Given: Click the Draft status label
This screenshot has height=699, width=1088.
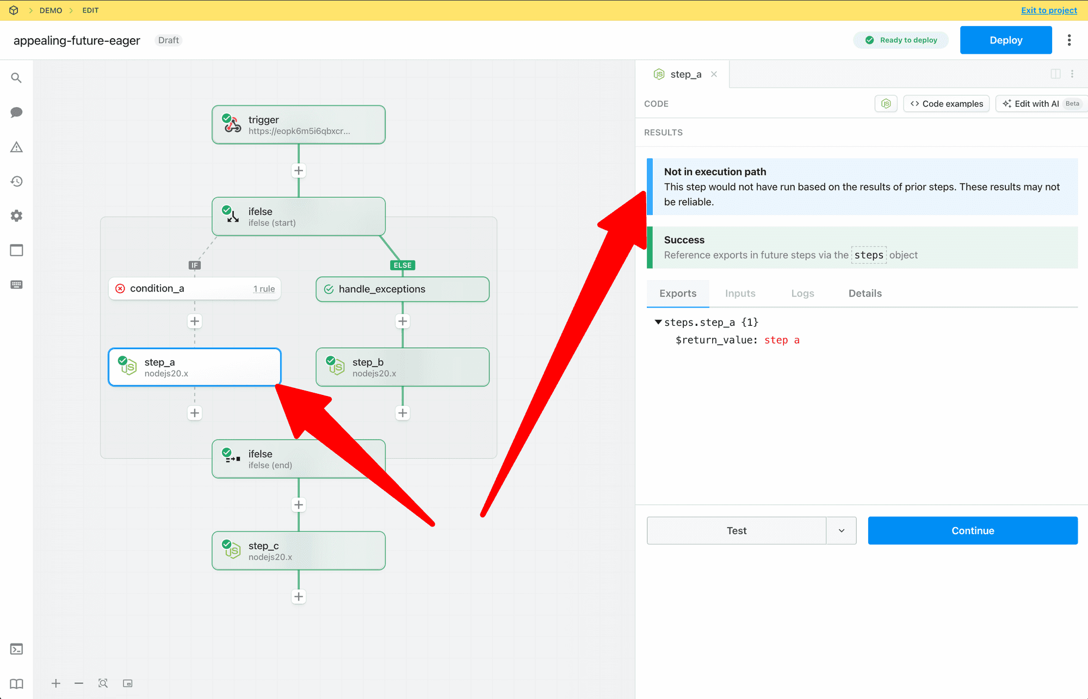Looking at the screenshot, I should [x=168, y=40].
